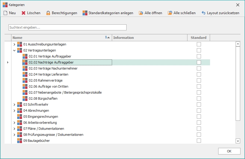
Task: Click category icon of 07 Pläne / Dokumentationen
Action: point(20,129)
